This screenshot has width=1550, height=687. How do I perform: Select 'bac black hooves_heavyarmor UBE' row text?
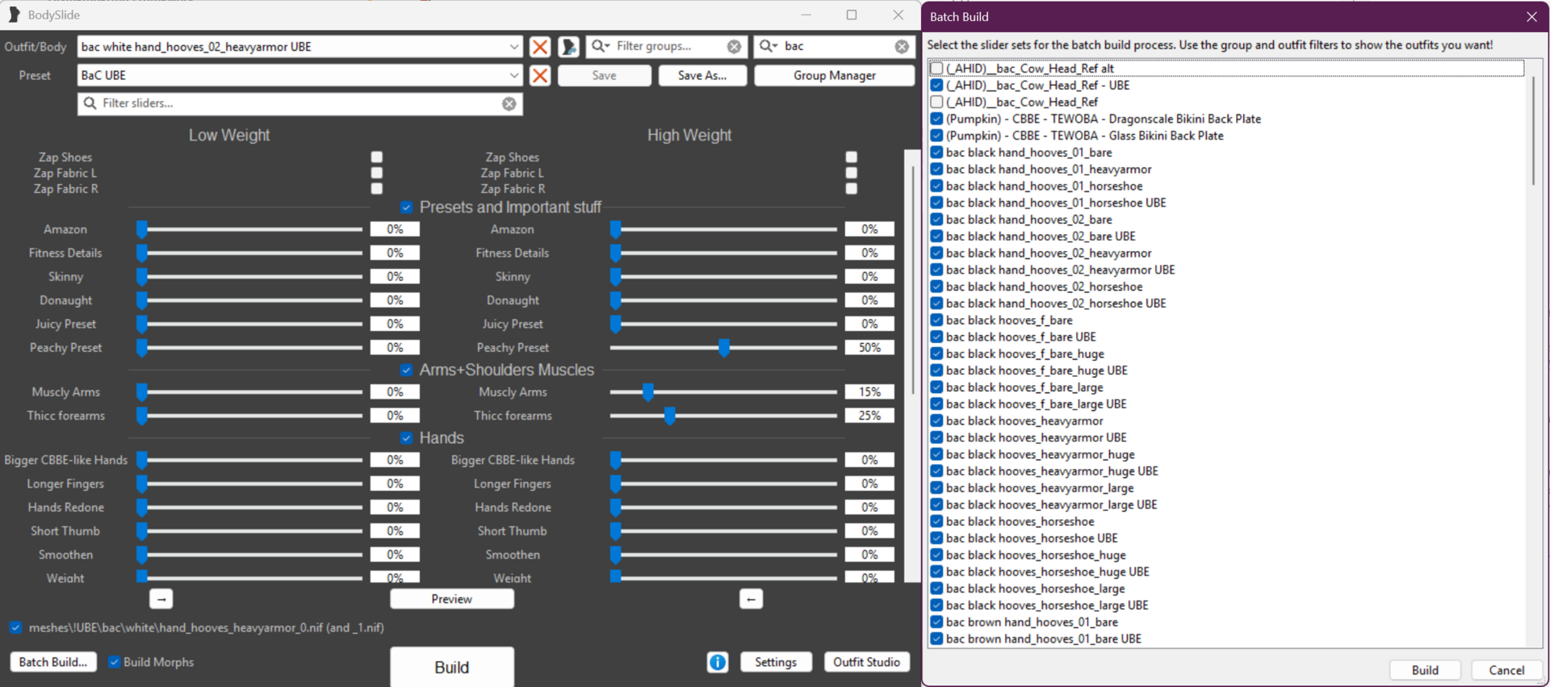[x=1036, y=438]
